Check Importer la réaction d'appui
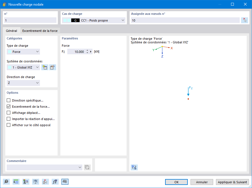 tap(8, 119)
